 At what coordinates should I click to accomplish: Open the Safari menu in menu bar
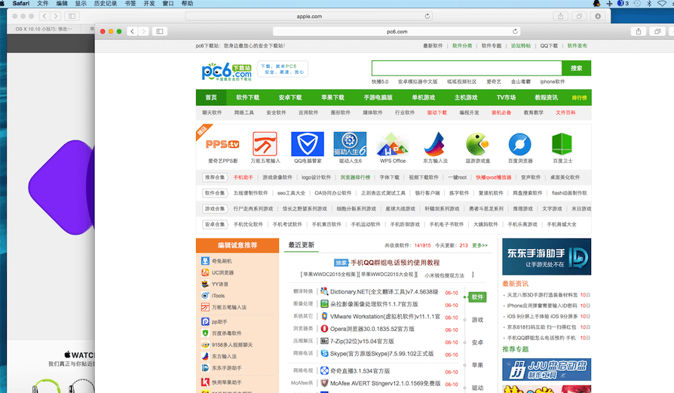click(20, 4)
